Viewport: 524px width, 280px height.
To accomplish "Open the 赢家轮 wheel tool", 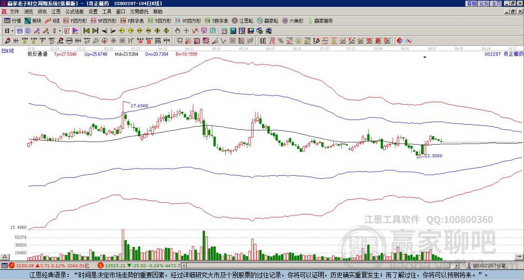I will click(x=268, y=20).
